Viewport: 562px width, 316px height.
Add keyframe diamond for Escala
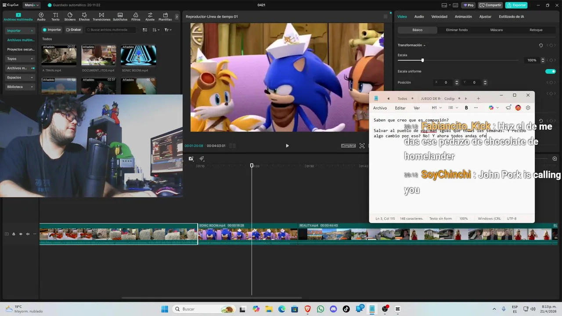point(551,60)
